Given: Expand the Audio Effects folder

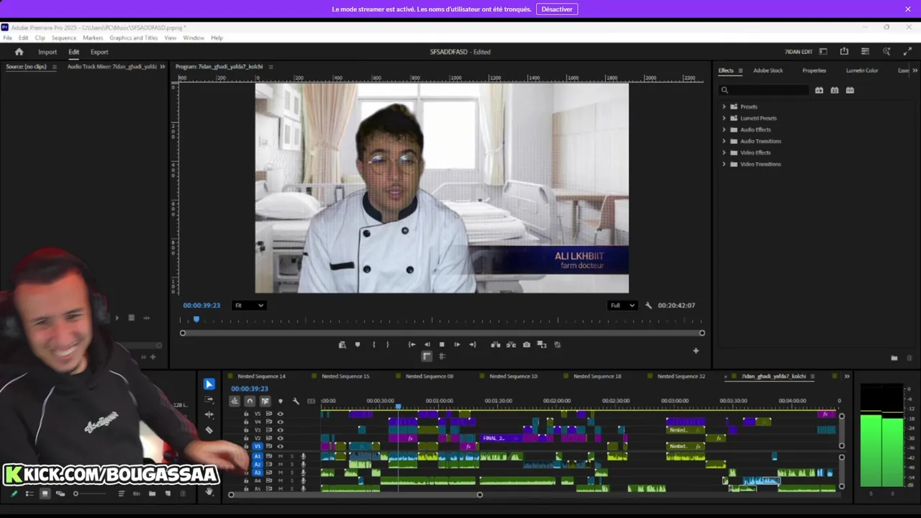Looking at the screenshot, I should [x=724, y=129].
